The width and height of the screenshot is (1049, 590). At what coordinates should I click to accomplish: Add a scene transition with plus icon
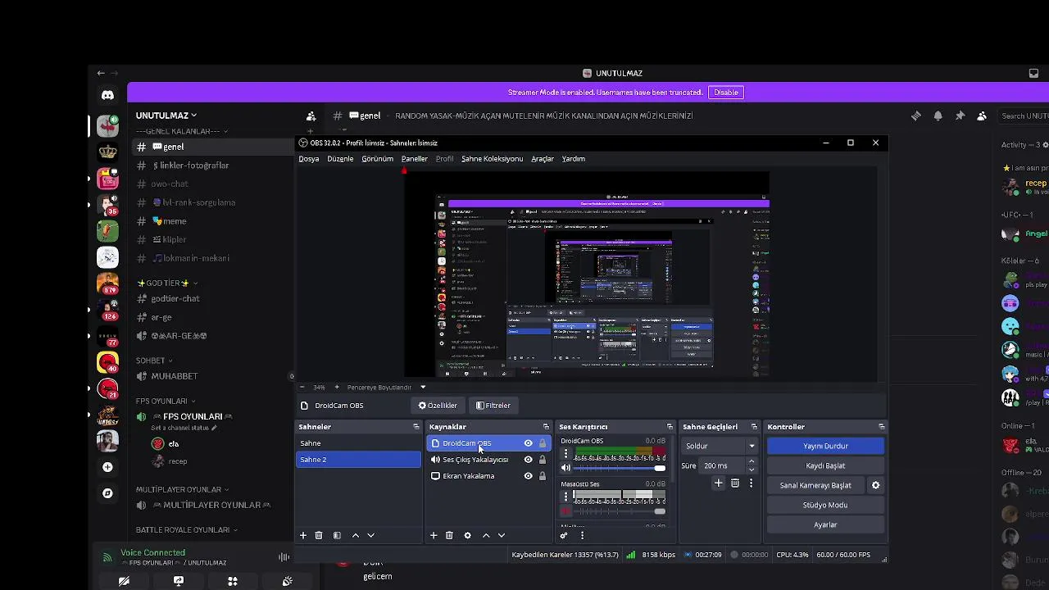pyautogui.click(x=719, y=483)
